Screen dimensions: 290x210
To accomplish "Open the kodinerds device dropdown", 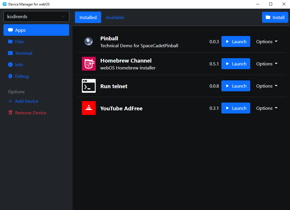I will click(x=36, y=16).
